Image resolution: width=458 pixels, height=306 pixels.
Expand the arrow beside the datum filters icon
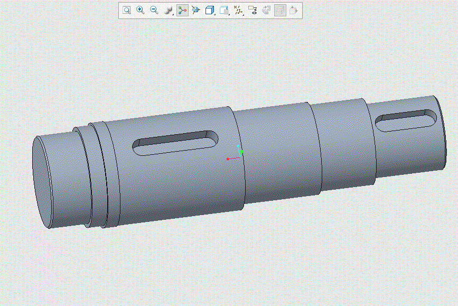click(244, 14)
